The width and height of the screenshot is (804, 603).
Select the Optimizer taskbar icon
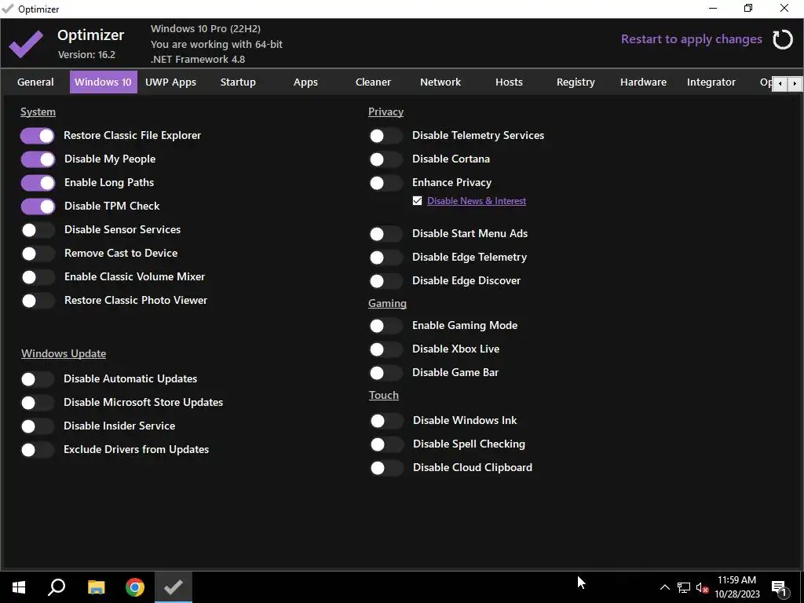[x=174, y=587]
